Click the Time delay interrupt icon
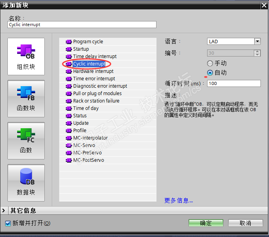Image resolution: width=269 pixels, height=237 pixels. [69, 57]
